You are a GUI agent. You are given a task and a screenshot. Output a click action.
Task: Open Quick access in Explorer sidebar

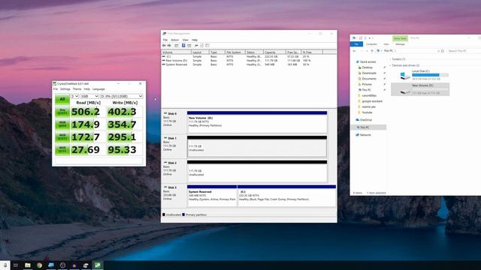[366, 61]
